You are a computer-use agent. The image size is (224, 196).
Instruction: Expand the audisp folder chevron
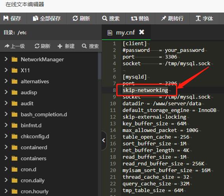[6, 92]
